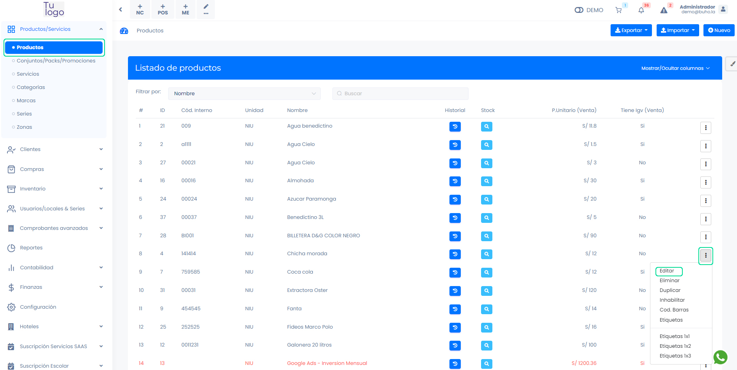Select Duplicar in context menu
The width and height of the screenshot is (737, 370).
[670, 290]
